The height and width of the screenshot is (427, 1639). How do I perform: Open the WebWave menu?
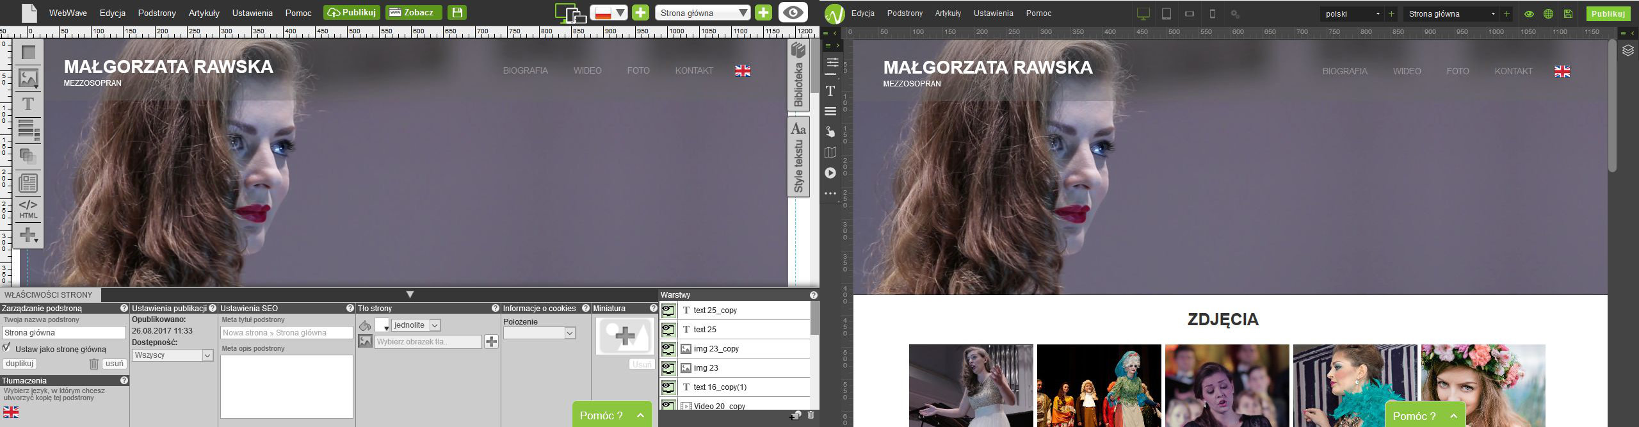[68, 13]
